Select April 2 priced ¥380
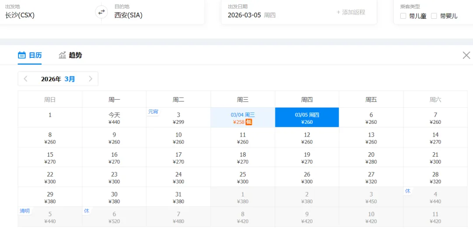473x231 pixels. 307,197
